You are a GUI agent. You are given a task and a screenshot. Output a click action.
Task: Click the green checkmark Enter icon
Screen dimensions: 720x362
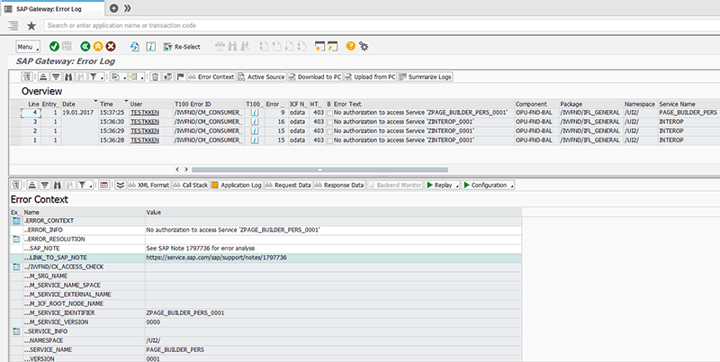click(55, 46)
